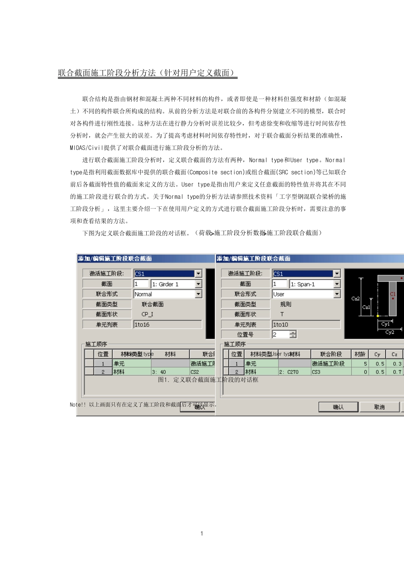Image resolution: width=404 pixels, height=571 pixels.
Task: Click the 位置号 input field showing 2
Action: pos(281,334)
